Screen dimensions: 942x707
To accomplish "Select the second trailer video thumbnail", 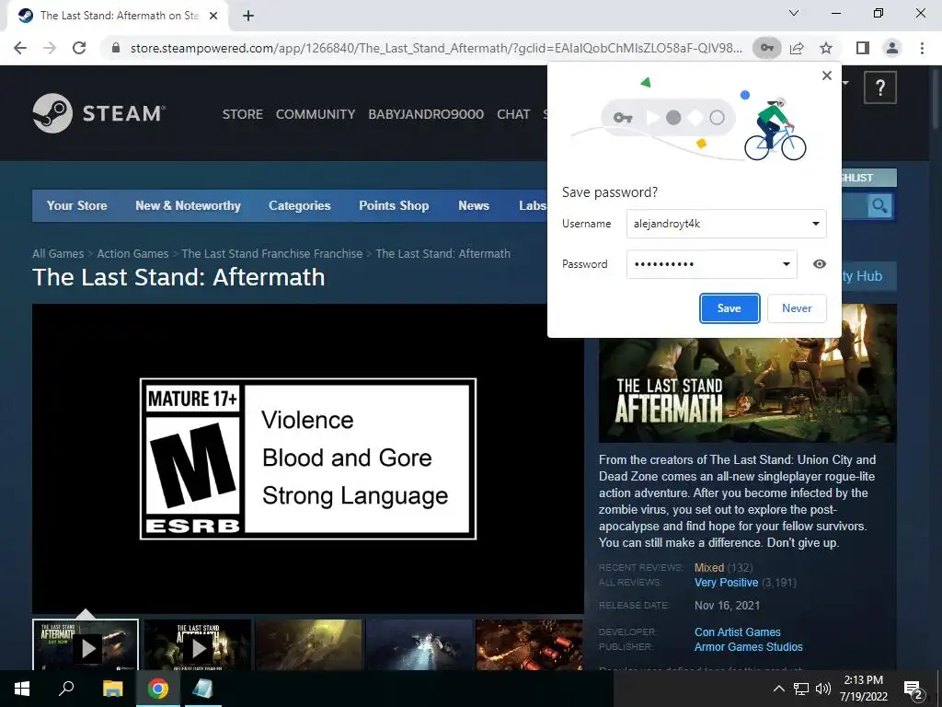I will click(198, 644).
